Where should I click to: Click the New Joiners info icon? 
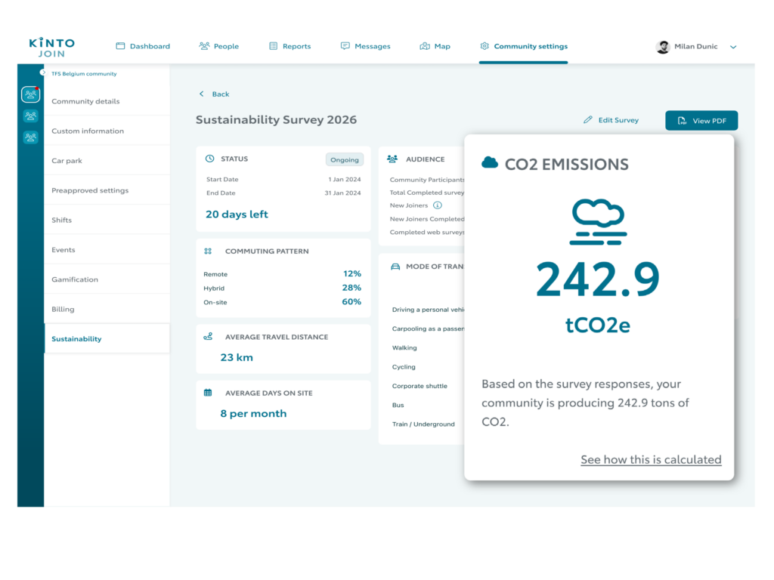437,205
